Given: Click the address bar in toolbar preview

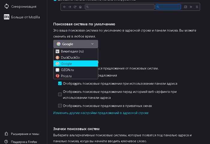Looking at the screenshot, I should [120, 7].
